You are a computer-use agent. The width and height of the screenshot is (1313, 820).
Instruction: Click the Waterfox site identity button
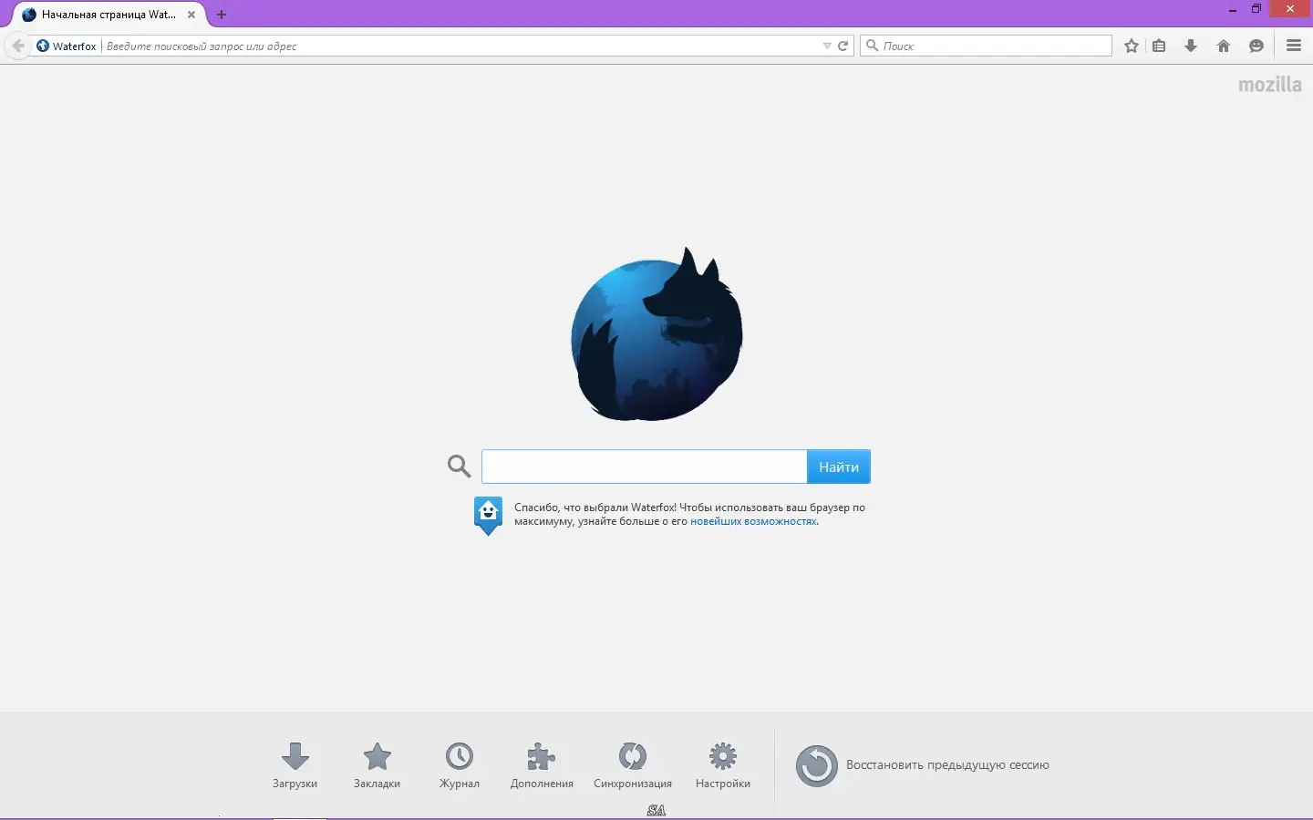click(x=67, y=46)
